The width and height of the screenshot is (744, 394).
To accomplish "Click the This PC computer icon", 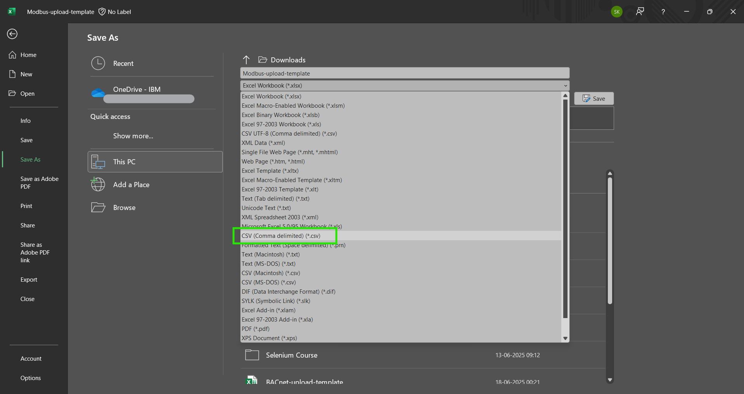I will click(98, 162).
